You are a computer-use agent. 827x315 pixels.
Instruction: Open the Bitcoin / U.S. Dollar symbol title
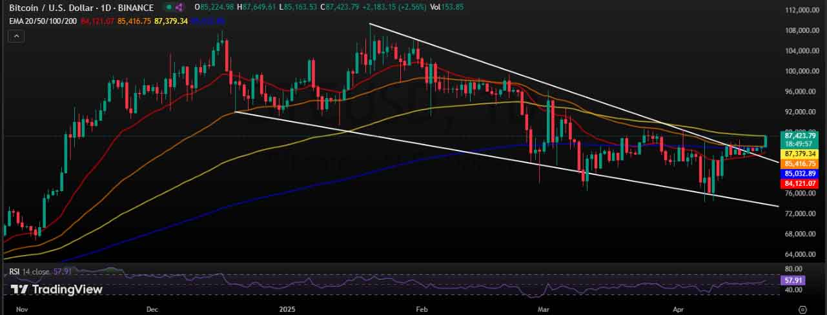pyautogui.click(x=49, y=8)
